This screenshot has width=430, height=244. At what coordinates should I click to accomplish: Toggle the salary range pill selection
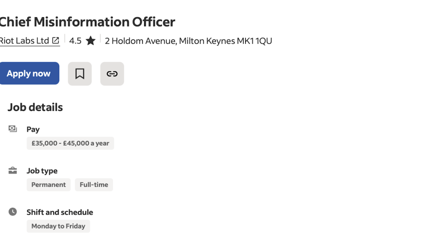click(x=70, y=143)
